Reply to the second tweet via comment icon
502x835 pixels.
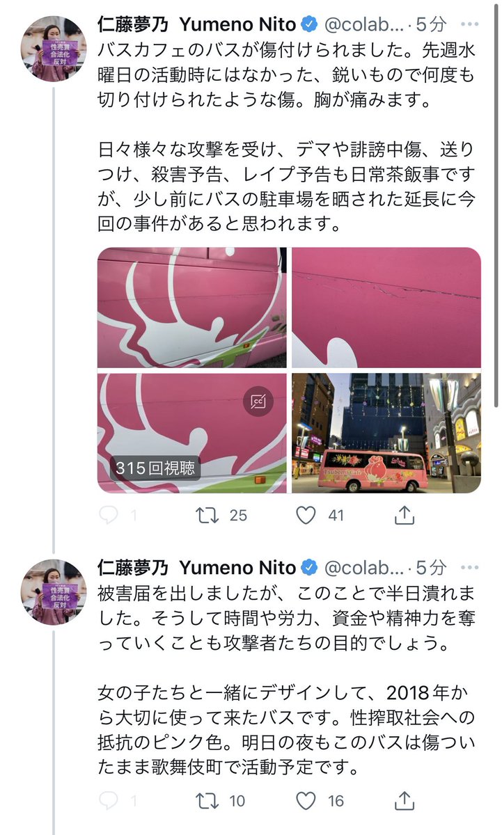(x=109, y=802)
